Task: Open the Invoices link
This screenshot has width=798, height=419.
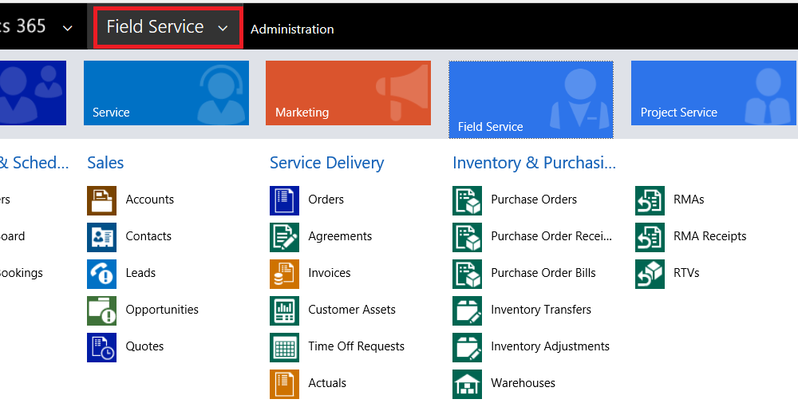Action: click(x=330, y=273)
